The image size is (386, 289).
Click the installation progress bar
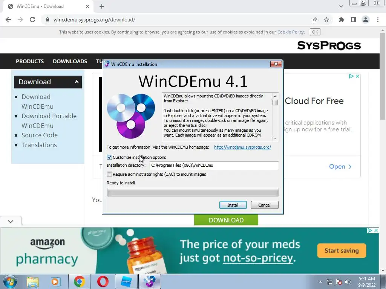click(193, 192)
